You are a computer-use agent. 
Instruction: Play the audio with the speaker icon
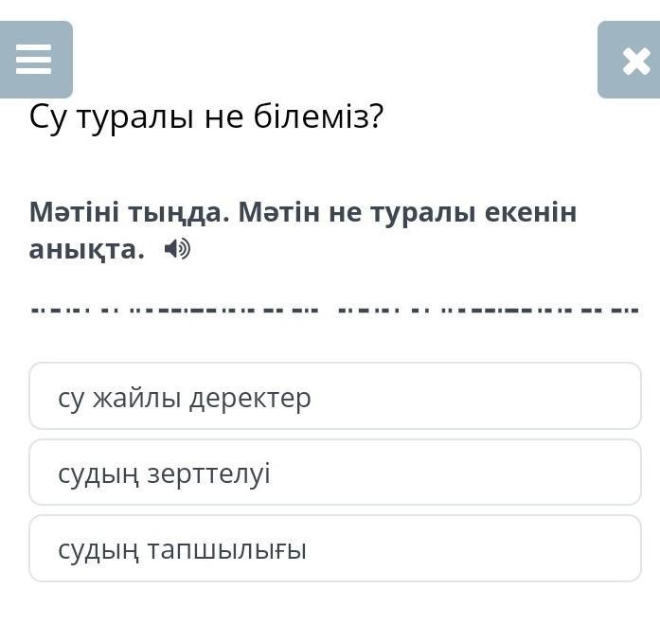click(177, 248)
